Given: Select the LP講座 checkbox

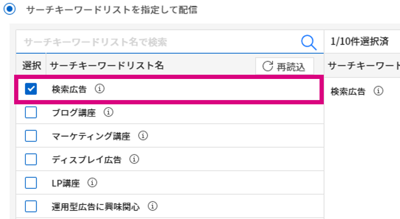Looking at the screenshot, I should 31,183.
